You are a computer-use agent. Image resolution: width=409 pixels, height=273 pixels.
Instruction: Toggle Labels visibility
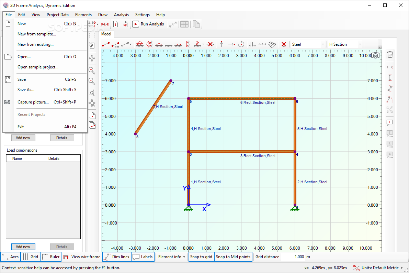click(143, 257)
